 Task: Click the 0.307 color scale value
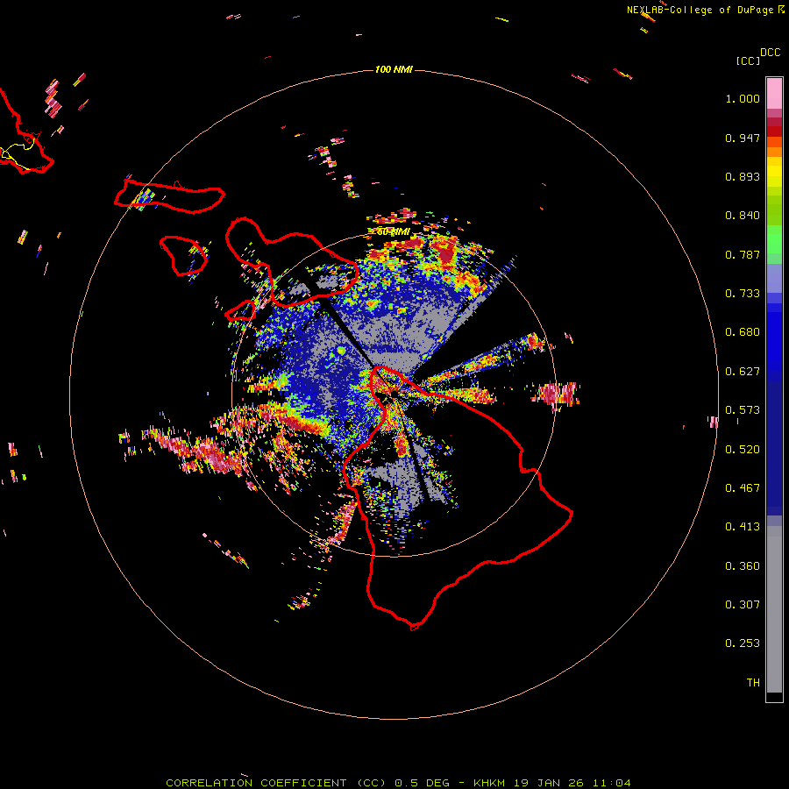point(743,605)
